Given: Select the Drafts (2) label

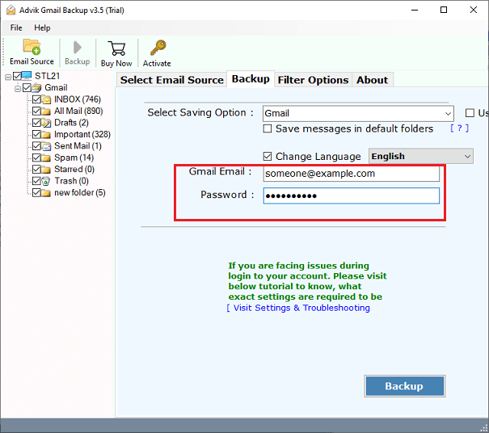Looking at the screenshot, I should click(71, 123).
